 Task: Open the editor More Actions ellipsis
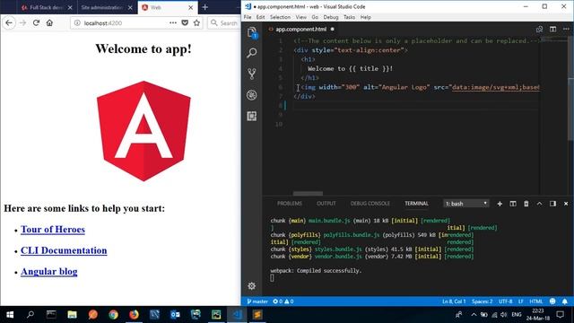tap(566, 29)
